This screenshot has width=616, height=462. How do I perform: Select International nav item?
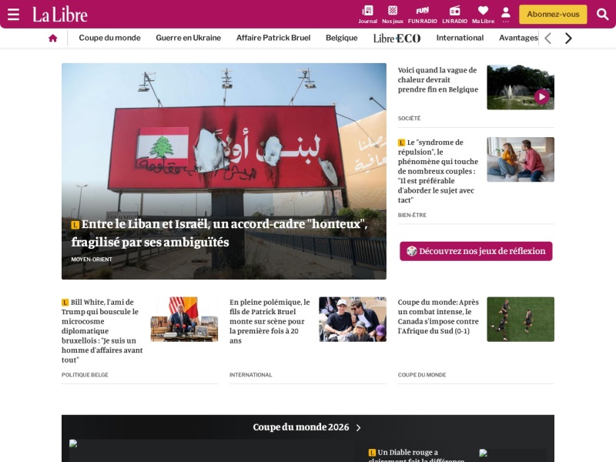point(460,38)
